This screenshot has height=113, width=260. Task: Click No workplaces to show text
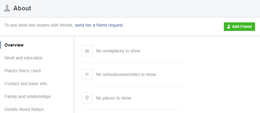coord(118,51)
